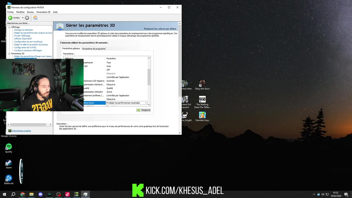Viewport: 352px width, 198px height.
Task: Open TikTok app from taskbar
Action: pos(67,194)
